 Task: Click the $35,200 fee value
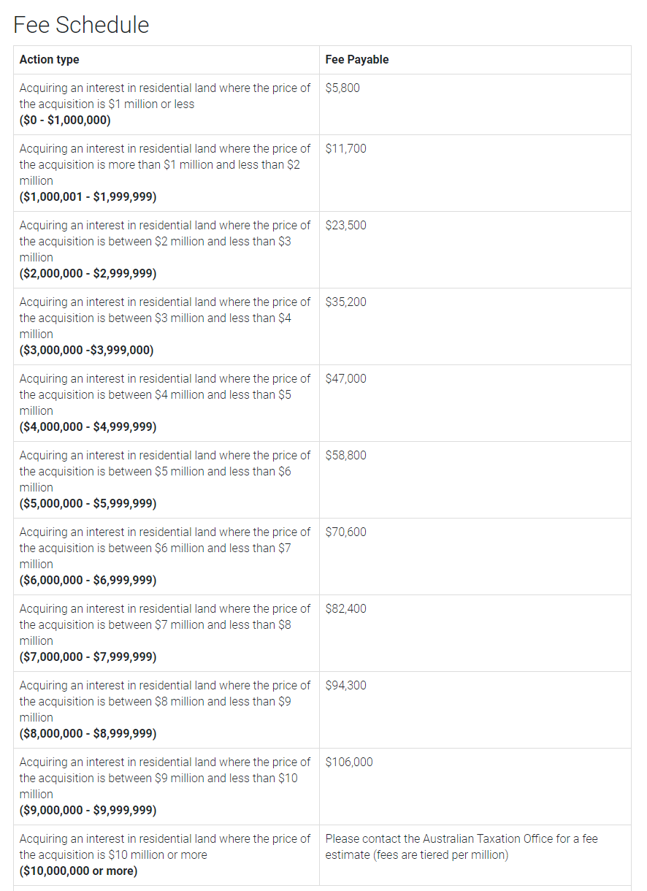[x=346, y=302]
